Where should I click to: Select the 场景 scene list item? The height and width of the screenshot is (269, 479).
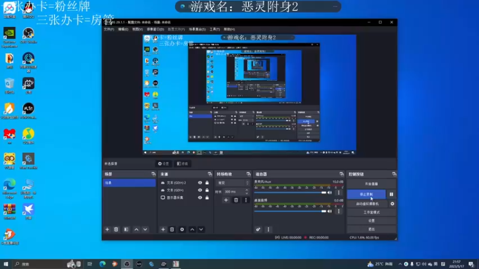(129, 183)
